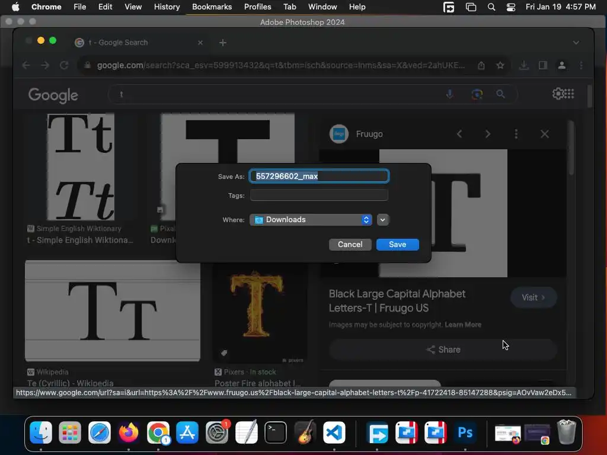Cancel the save dialog
The width and height of the screenshot is (607, 455).
(350, 245)
